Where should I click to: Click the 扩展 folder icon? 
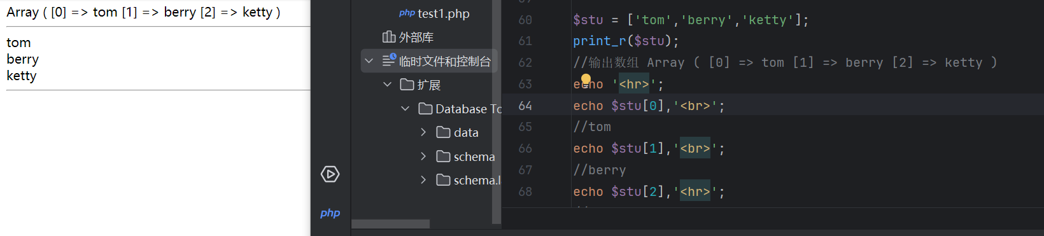coord(407,85)
